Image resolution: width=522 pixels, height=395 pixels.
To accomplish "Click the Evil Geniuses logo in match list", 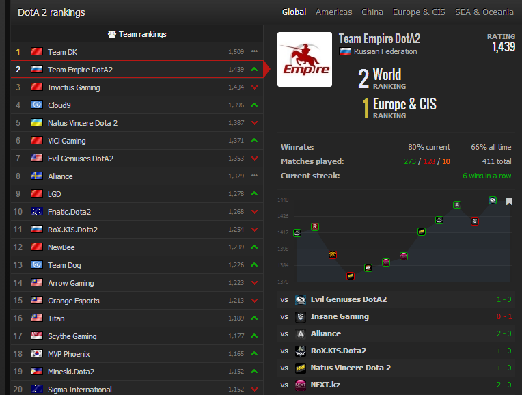I will click(x=301, y=300).
